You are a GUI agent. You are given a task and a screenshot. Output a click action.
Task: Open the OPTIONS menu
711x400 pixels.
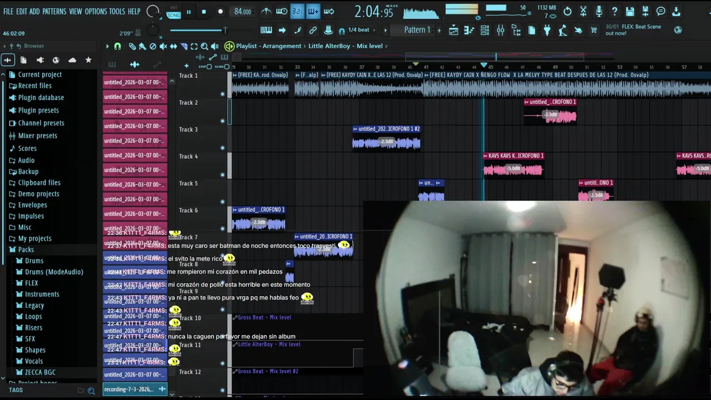coord(96,11)
